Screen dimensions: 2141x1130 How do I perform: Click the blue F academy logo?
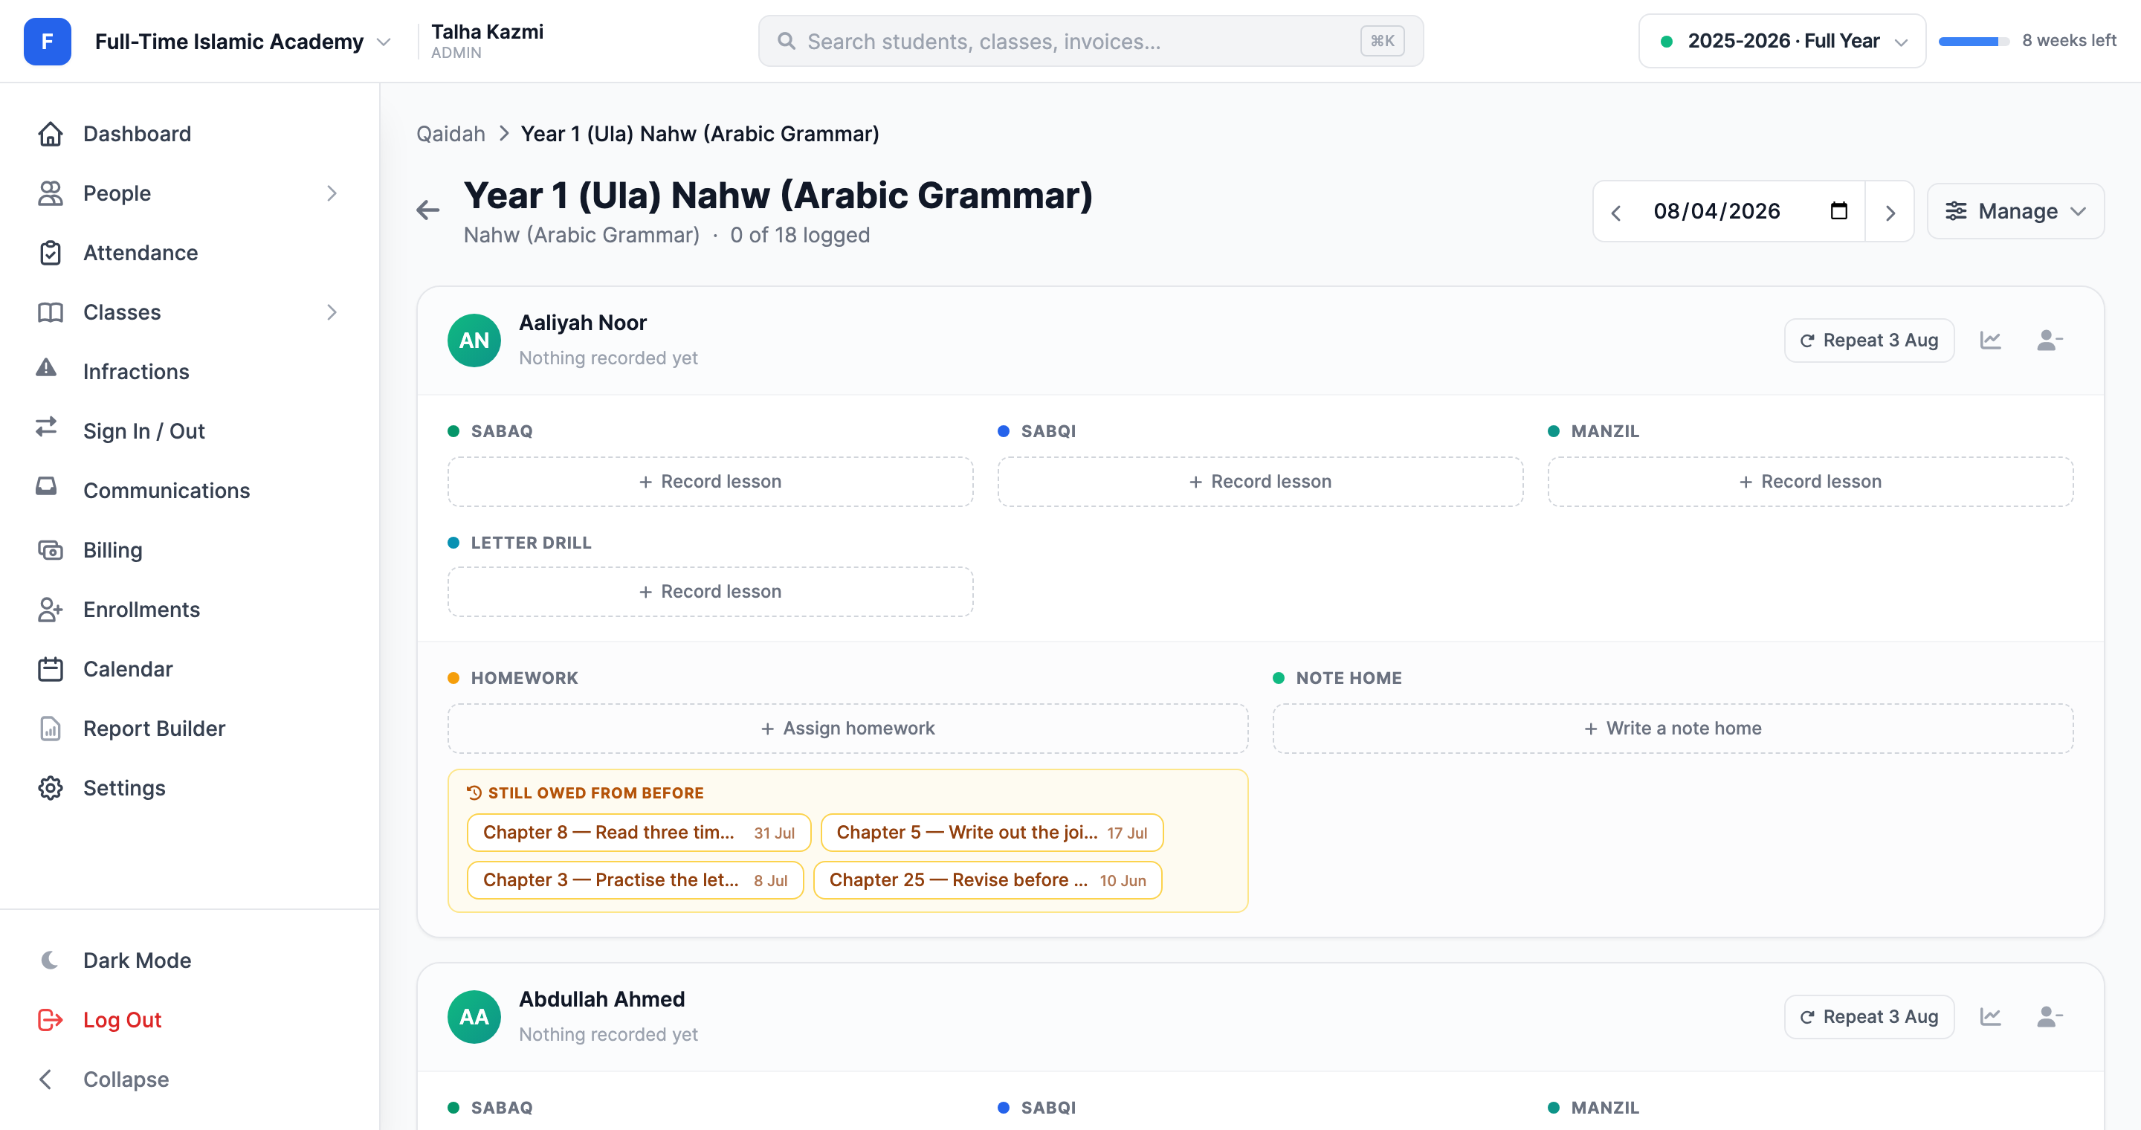click(x=48, y=42)
